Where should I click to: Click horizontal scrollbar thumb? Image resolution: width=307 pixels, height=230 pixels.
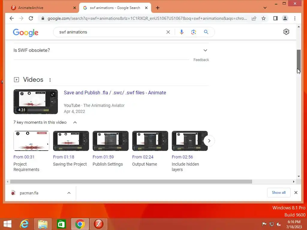(131, 181)
